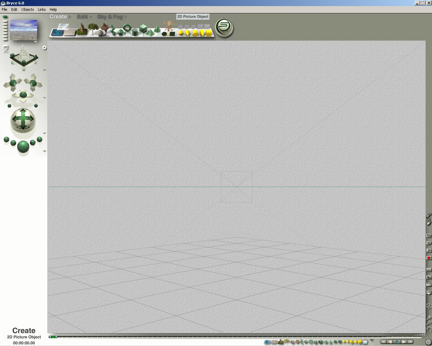Select the zoom in magnifier tool

point(429,318)
